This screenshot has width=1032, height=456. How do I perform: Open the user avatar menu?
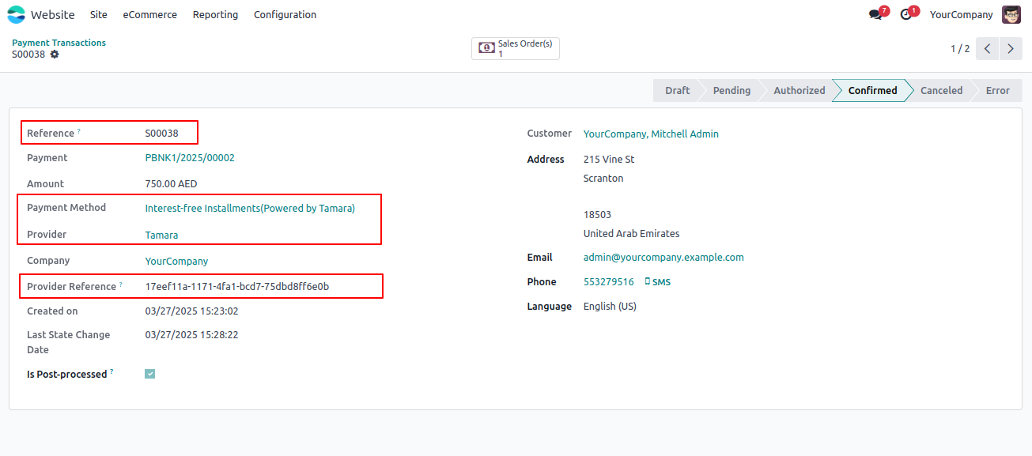click(x=1011, y=14)
